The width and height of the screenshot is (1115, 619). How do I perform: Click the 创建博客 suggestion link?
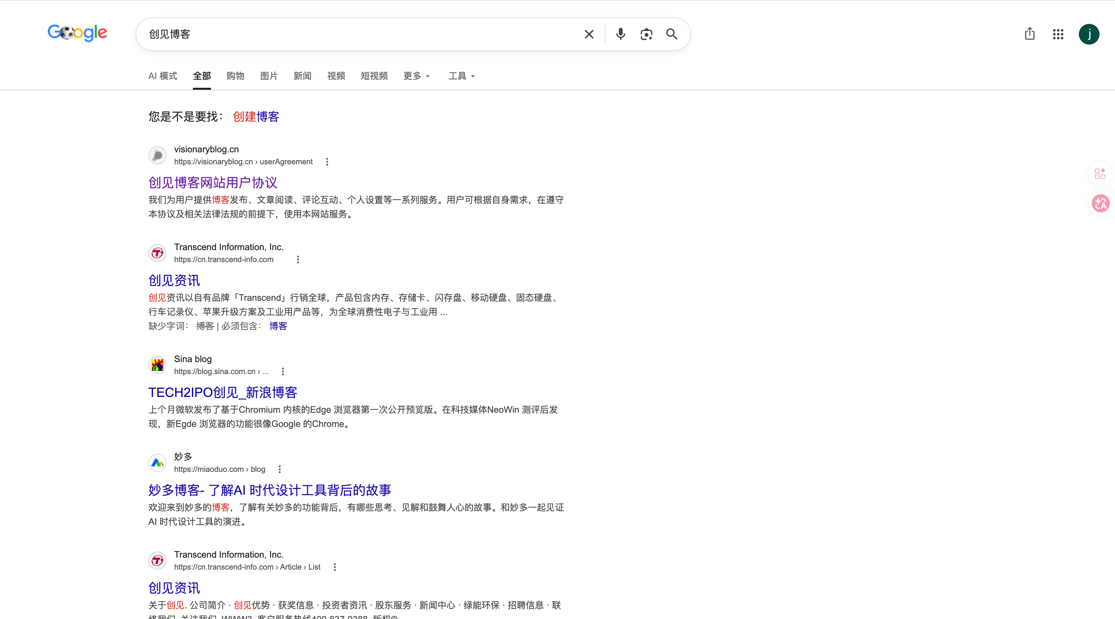click(x=256, y=117)
